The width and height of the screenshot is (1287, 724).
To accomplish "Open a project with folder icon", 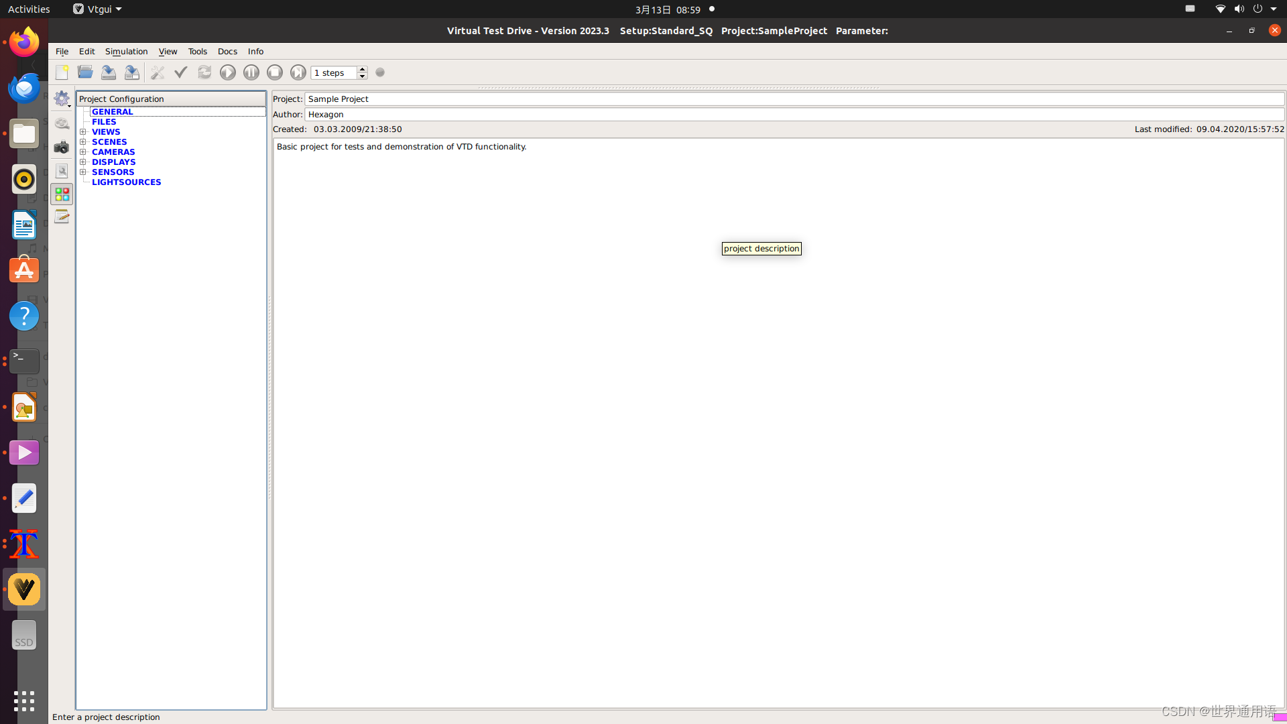I will tap(85, 72).
